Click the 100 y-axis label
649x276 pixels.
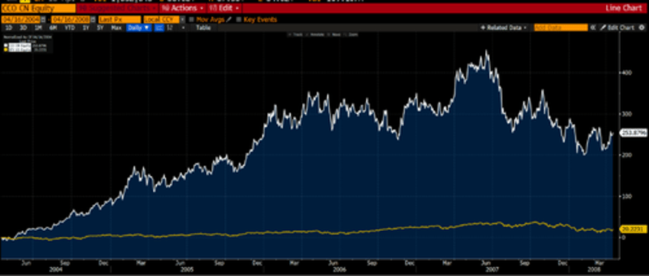pos(626,196)
